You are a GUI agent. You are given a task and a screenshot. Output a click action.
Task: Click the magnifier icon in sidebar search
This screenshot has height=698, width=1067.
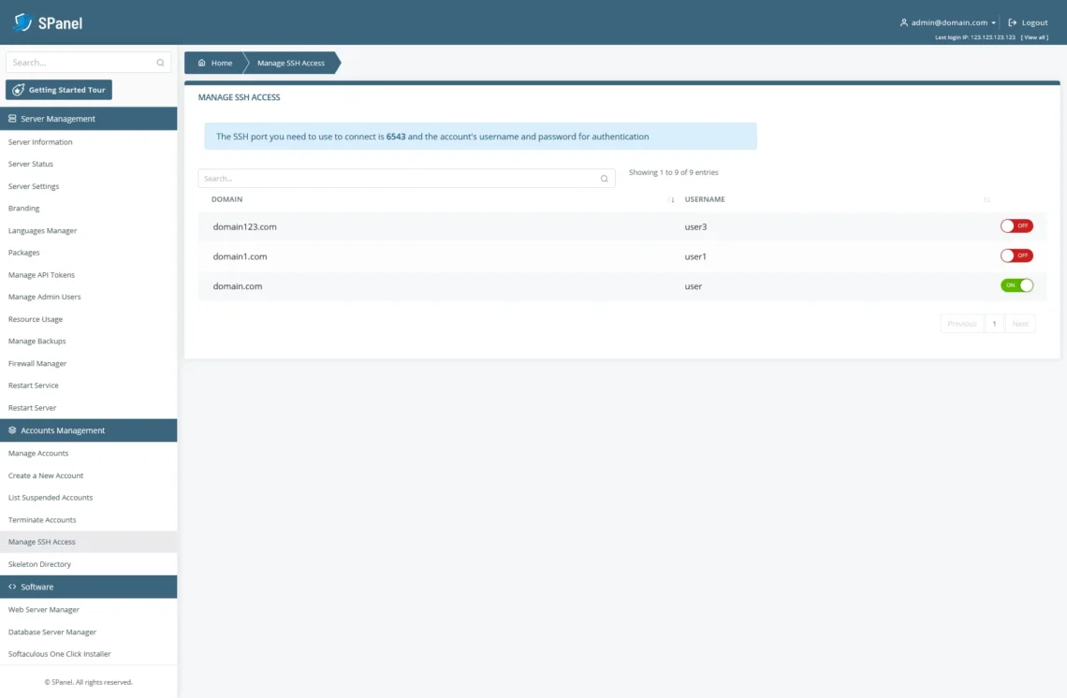coord(159,62)
